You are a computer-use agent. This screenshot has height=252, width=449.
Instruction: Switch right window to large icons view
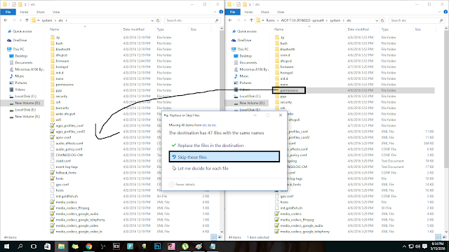click(x=444, y=237)
